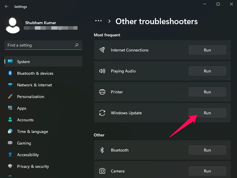Viewport: 237px width, 178px height.
Task: Expand the breadcrumb ellipsis menu
Action: pyautogui.click(x=98, y=21)
